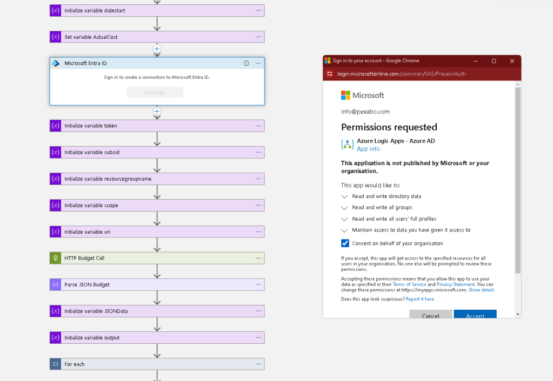Open the App info link
Viewport: 553px width, 381px height.
coord(368,149)
